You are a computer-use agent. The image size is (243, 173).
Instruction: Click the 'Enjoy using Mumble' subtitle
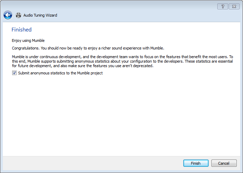pyautogui.click(x=28, y=40)
